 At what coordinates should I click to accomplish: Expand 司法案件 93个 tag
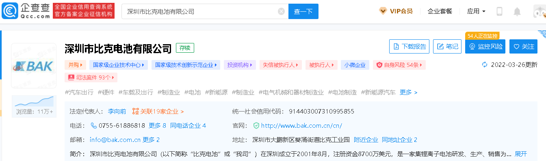(91, 77)
